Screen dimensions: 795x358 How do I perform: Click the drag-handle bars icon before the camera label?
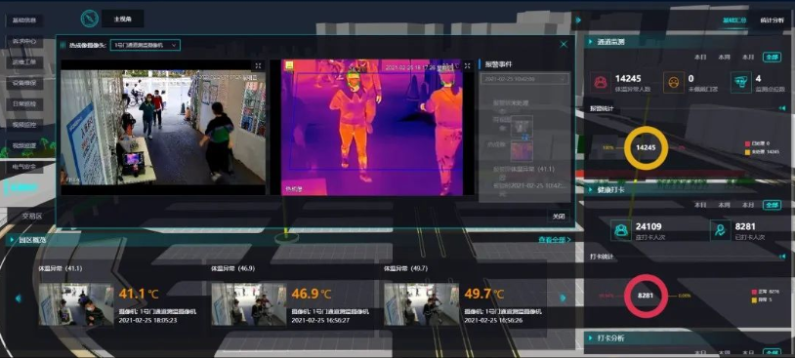[x=63, y=45]
